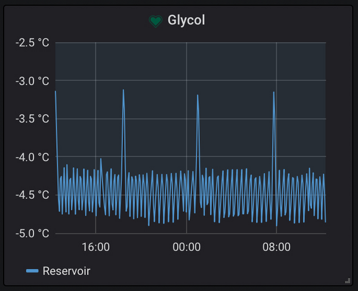The height and width of the screenshot is (291, 358).
Task: Click the panel resize handle in the corner
Action: (347, 280)
